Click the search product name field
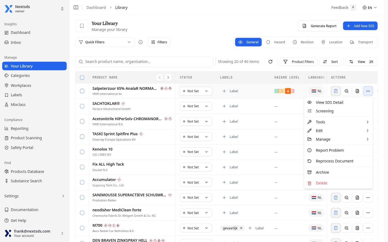388x242 pixels. [x=144, y=62]
